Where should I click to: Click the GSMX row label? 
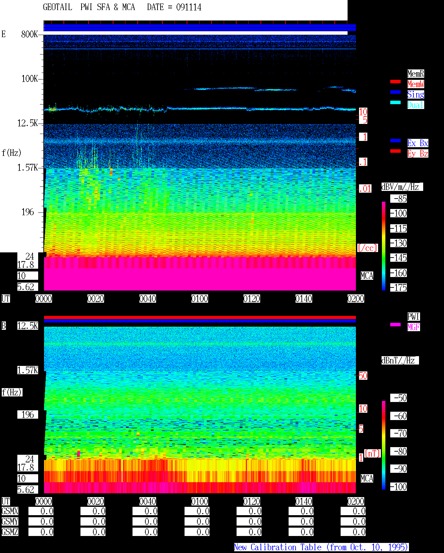(10, 511)
